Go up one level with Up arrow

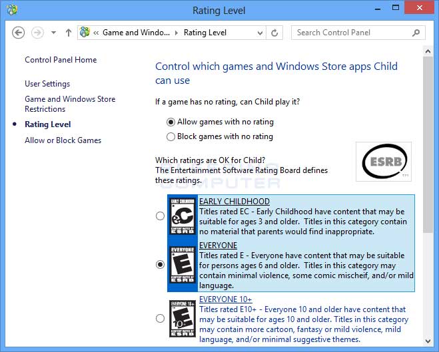[x=69, y=33]
